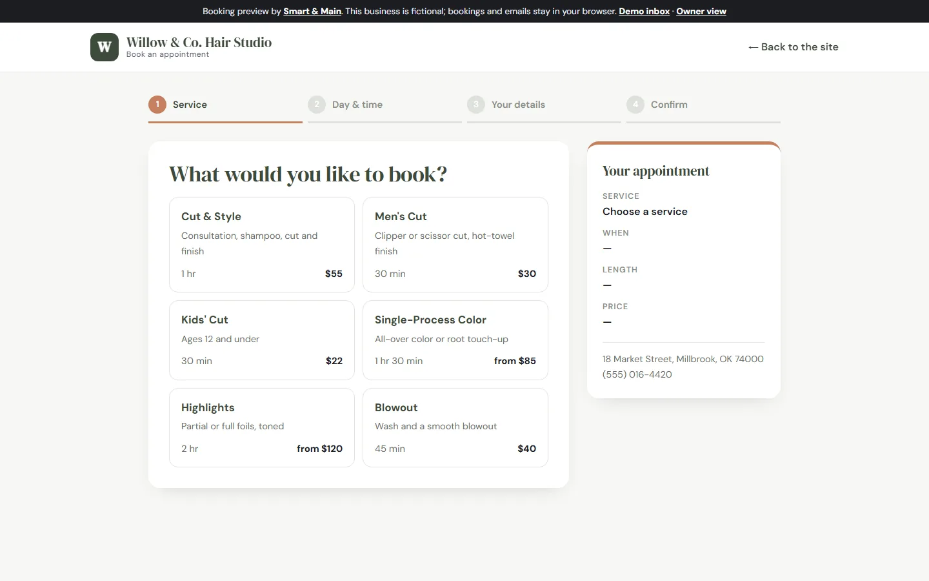Open the Owner view link
929x581 pixels.
tap(701, 11)
